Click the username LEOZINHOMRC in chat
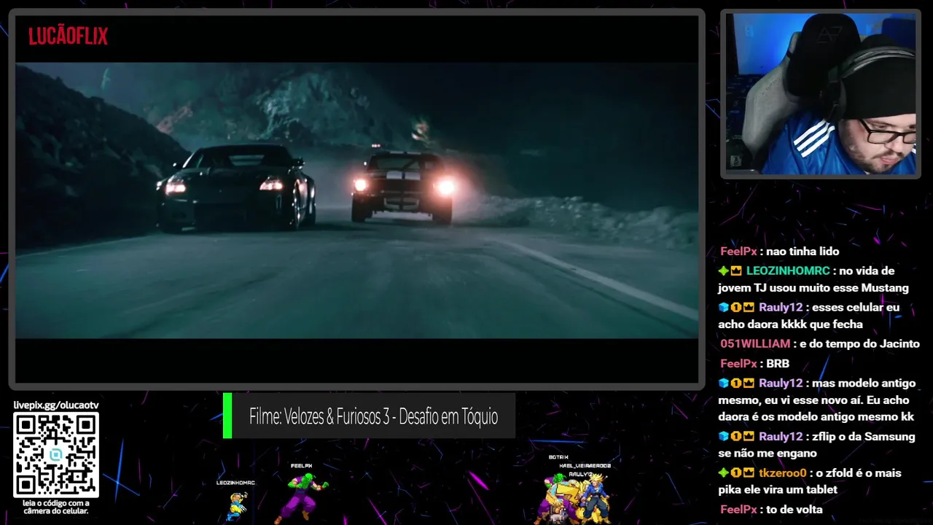Screen dimensions: 933x525 [x=788, y=271]
